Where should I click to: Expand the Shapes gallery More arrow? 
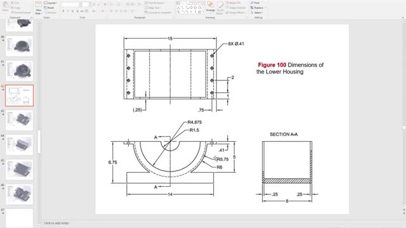203,12
